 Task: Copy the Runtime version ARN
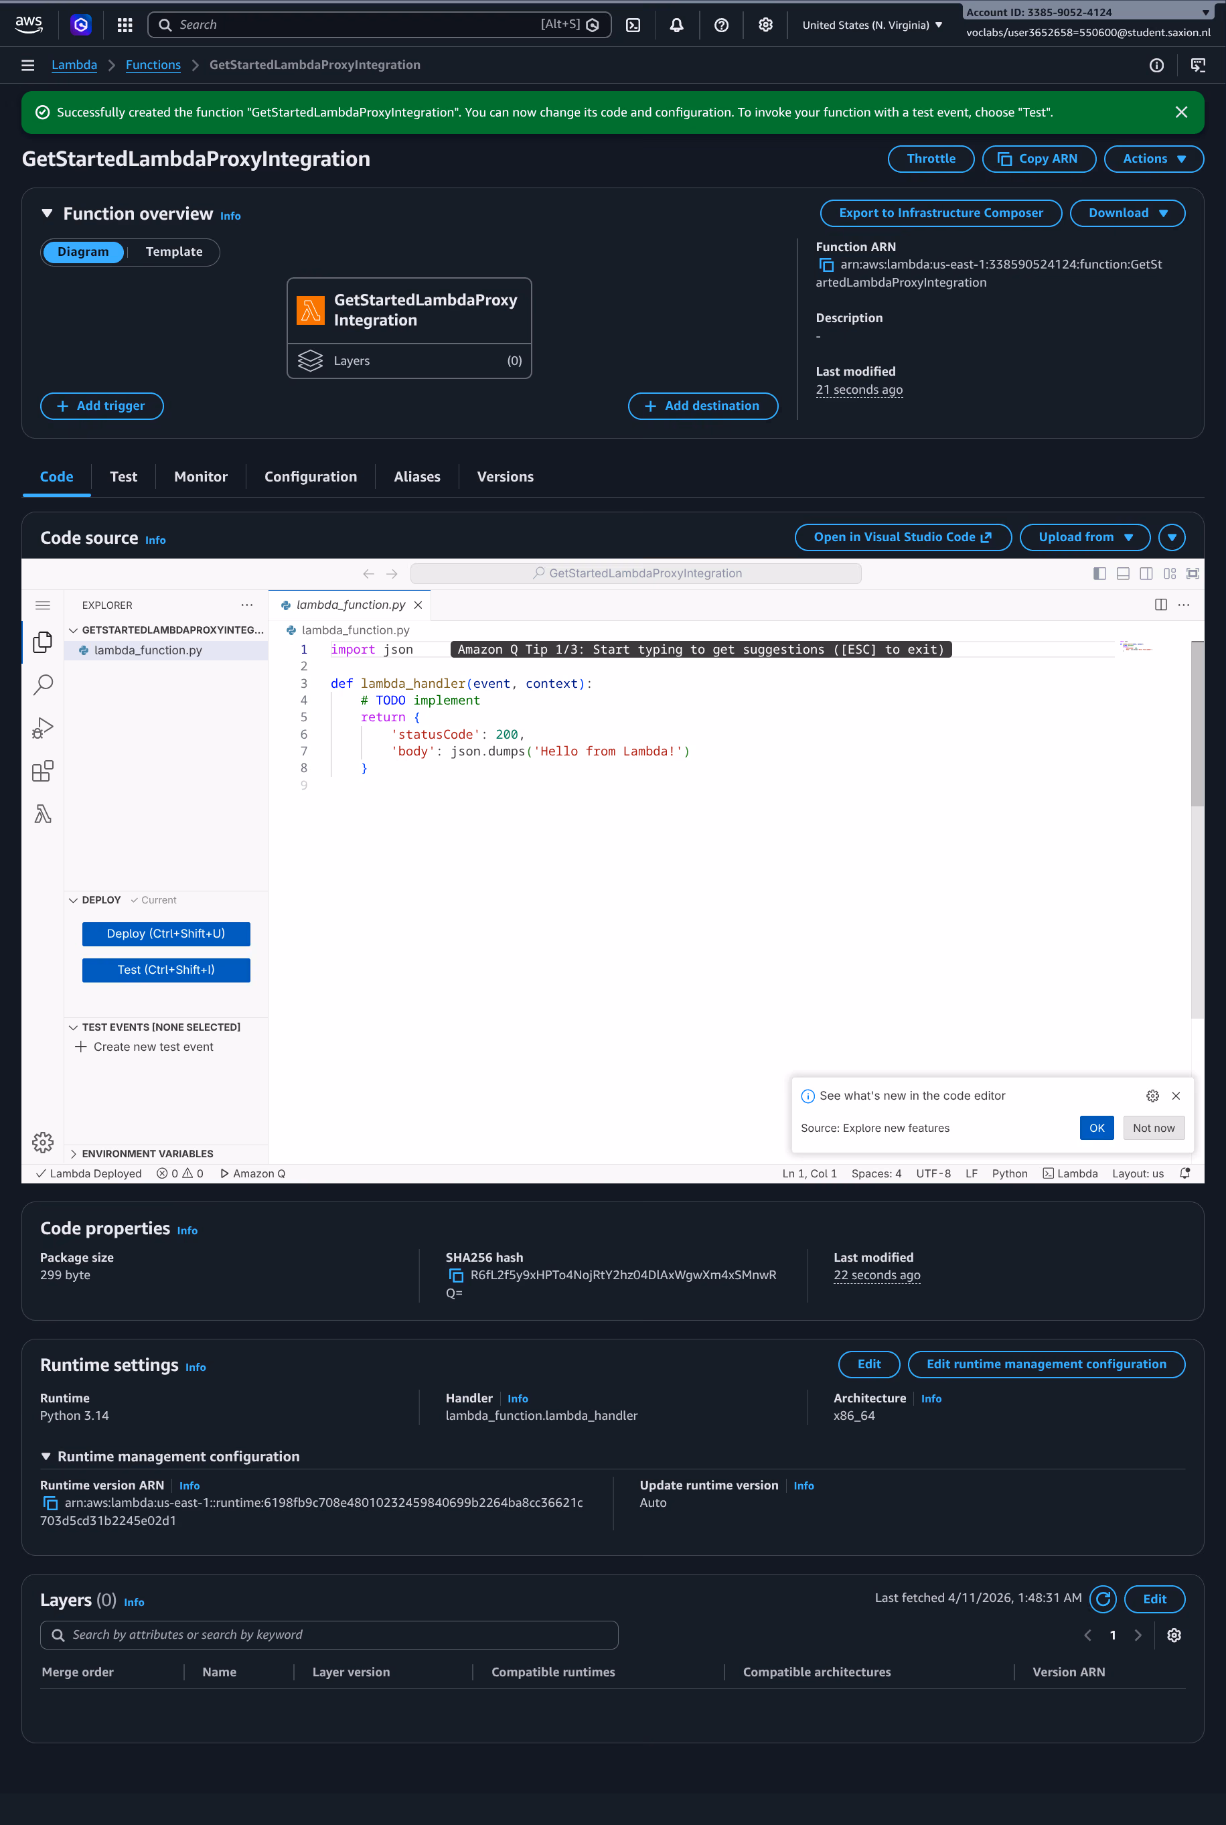(x=50, y=1503)
